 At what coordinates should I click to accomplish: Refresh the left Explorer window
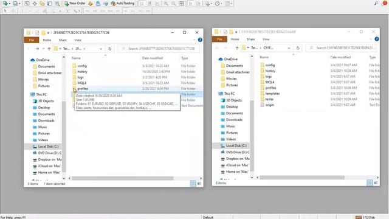(110, 49)
